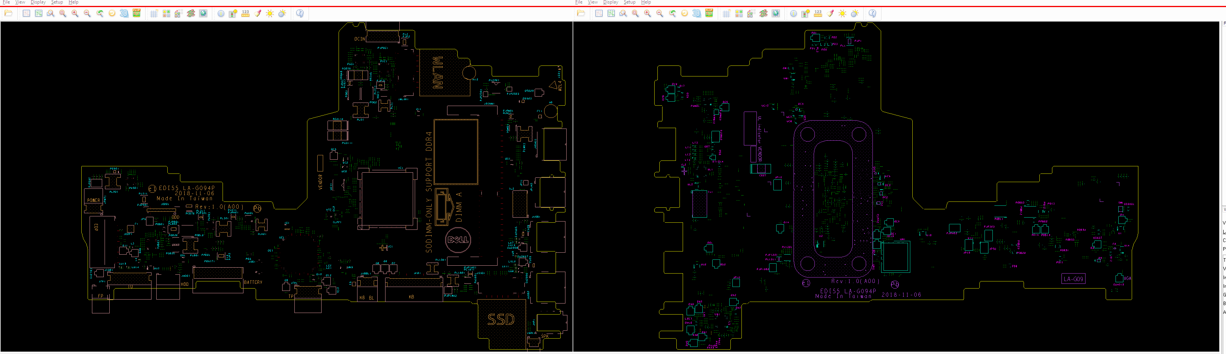Open the File menu in left viewer

pos(6,2)
